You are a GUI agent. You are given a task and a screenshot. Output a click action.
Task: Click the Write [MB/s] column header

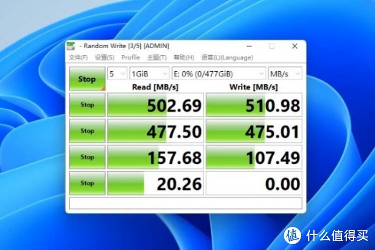(x=253, y=87)
